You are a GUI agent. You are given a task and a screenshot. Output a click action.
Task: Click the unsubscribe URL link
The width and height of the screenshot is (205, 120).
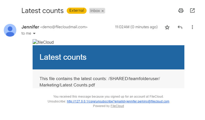[x=118, y=101]
